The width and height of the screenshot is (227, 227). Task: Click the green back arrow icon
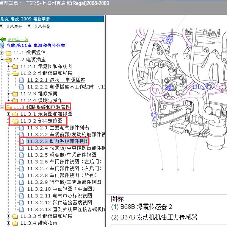(x=3, y=39)
